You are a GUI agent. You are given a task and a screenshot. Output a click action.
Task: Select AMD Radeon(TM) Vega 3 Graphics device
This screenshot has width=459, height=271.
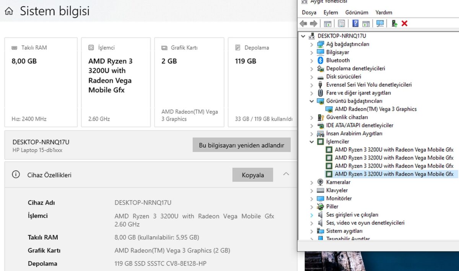click(x=376, y=109)
